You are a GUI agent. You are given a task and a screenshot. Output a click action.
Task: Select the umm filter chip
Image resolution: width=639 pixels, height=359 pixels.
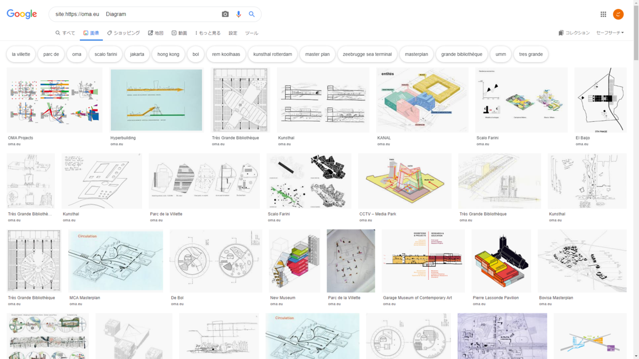tap(501, 54)
